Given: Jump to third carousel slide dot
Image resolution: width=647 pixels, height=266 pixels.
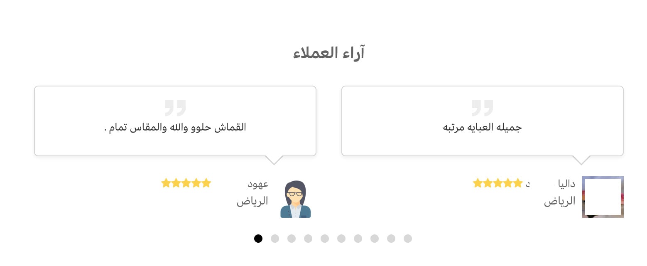Looking at the screenshot, I should click(x=292, y=239).
